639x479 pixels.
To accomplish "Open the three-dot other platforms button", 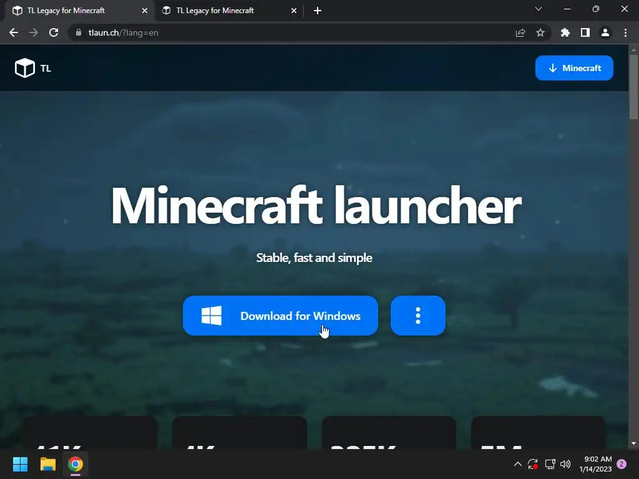I will (x=417, y=316).
